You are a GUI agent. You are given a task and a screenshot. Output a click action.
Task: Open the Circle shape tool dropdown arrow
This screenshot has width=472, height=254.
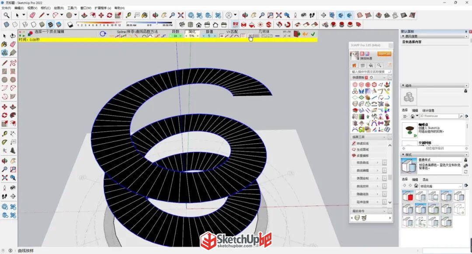[75, 15]
